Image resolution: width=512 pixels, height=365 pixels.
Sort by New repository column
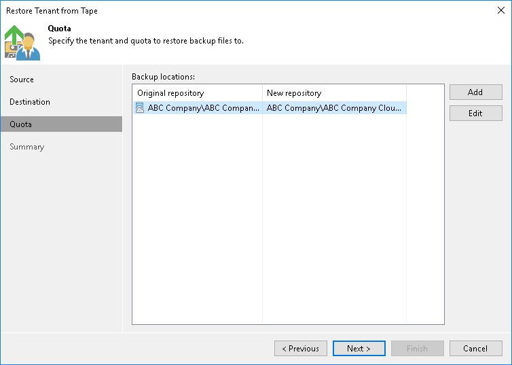(334, 93)
